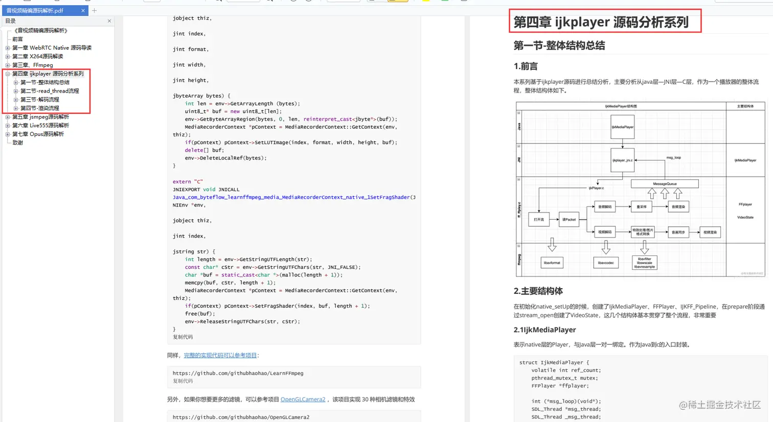The image size is (773, 422).
Task: Jump to 第四节-渲染流程 in outline
Action: 40,108
